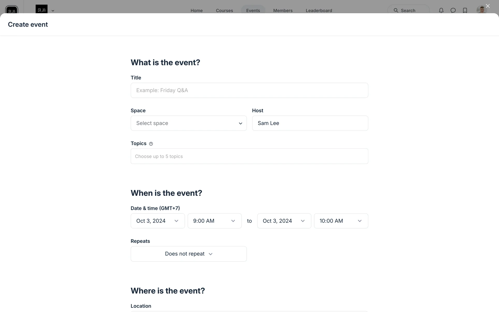Open the notifications bell
The image size is (499, 312).
(441, 10)
